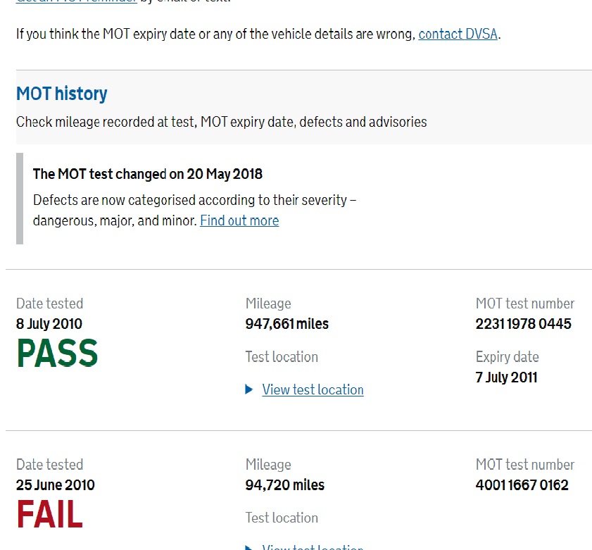Click the blue triangle at the page bottom
The image size is (592, 550).
(248, 547)
